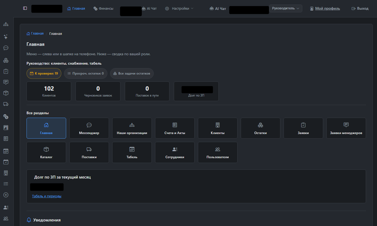
Task: Open the Табель section tile
Action: 132,152
